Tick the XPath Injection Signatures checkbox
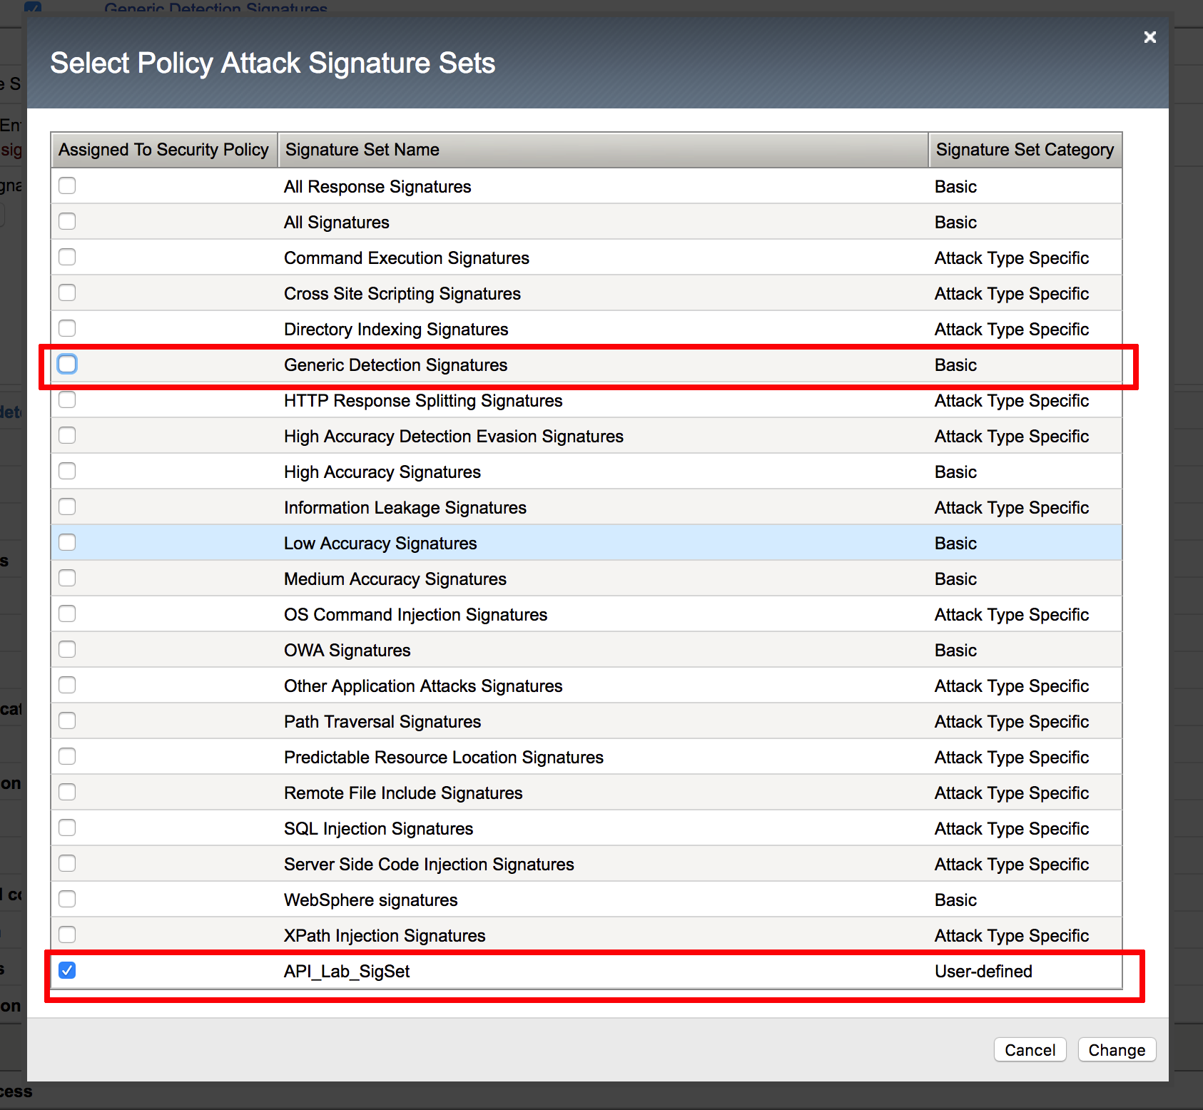This screenshot has width=1203, height=1110. pyautogui.click(x=67, y=935)
